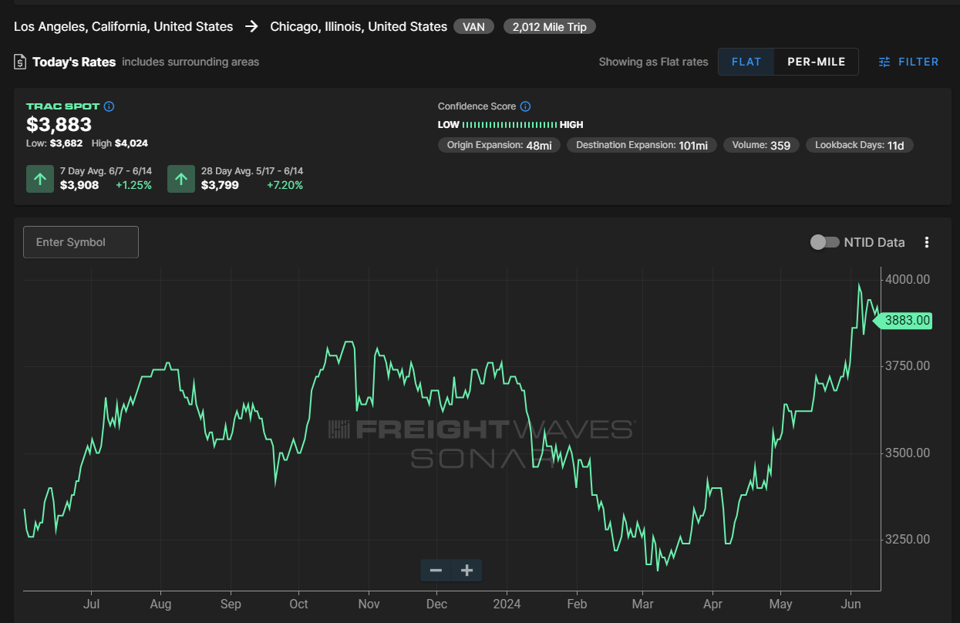Click the Los Angeles origin text

pyautogui.click(x=123, y=26)
